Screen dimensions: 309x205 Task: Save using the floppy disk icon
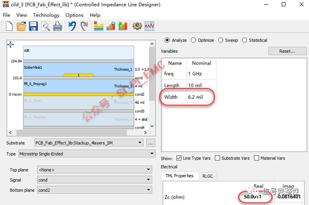pos(33,26)
